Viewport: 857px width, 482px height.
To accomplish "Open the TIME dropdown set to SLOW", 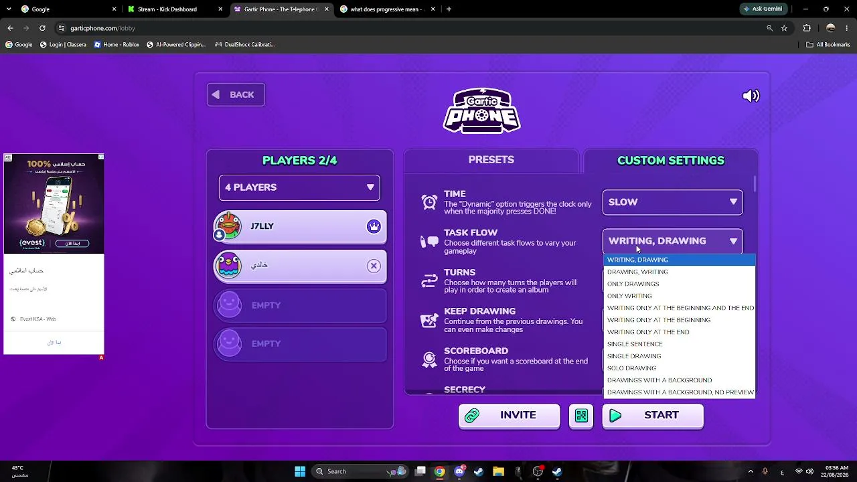I will tap(672, 202).
